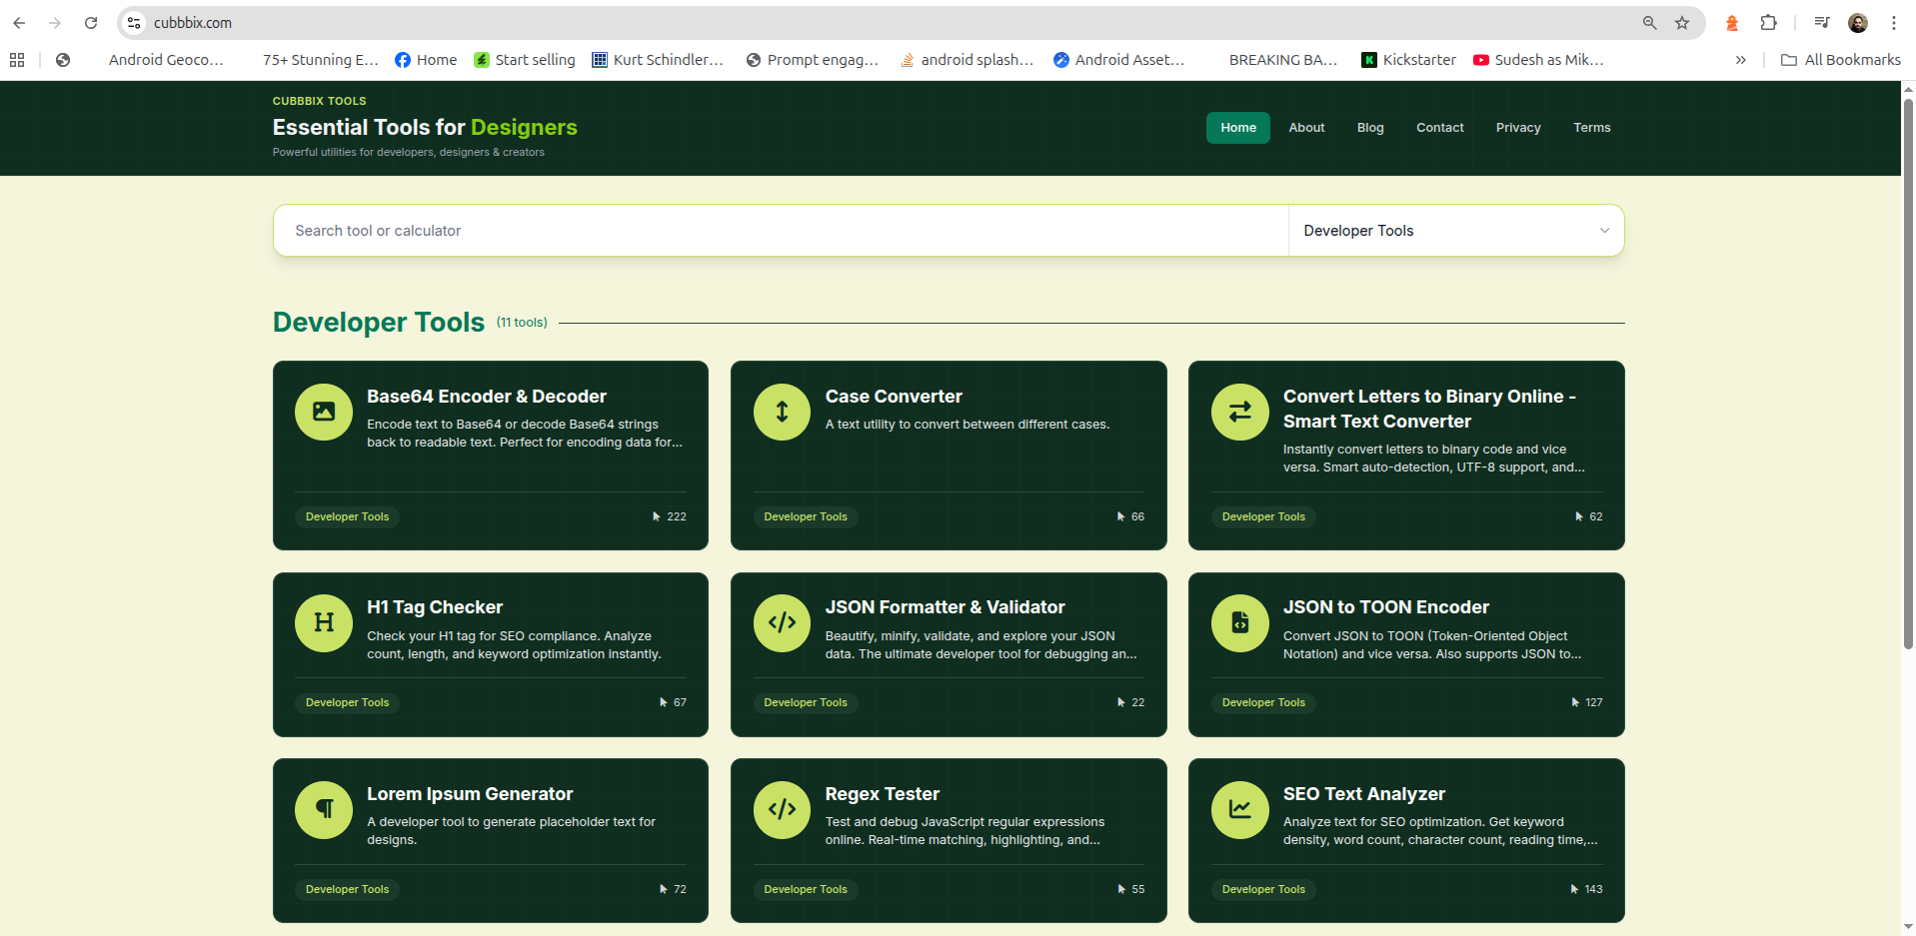
Task: Select the Regex Tester code icon
Action: pos(782,809)
